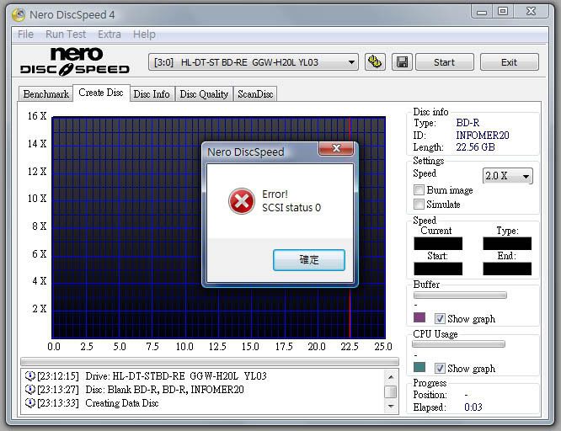Maximize the Nero DiscSpeed 4 window
This screenshot has height=431, width=561.
point(503,11)
